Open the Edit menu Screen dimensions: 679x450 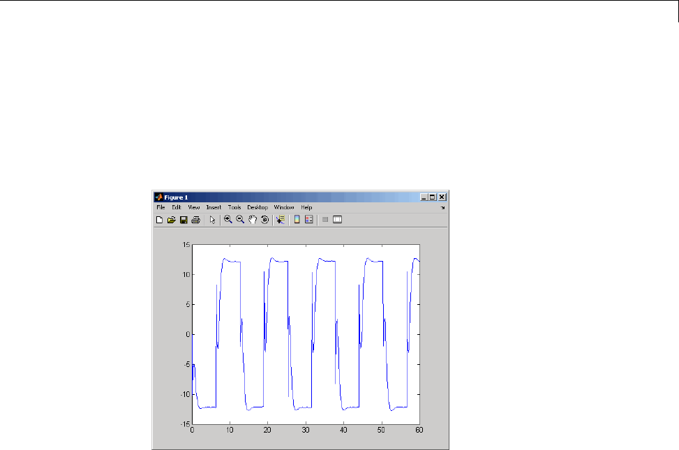[x=177, y=207]
